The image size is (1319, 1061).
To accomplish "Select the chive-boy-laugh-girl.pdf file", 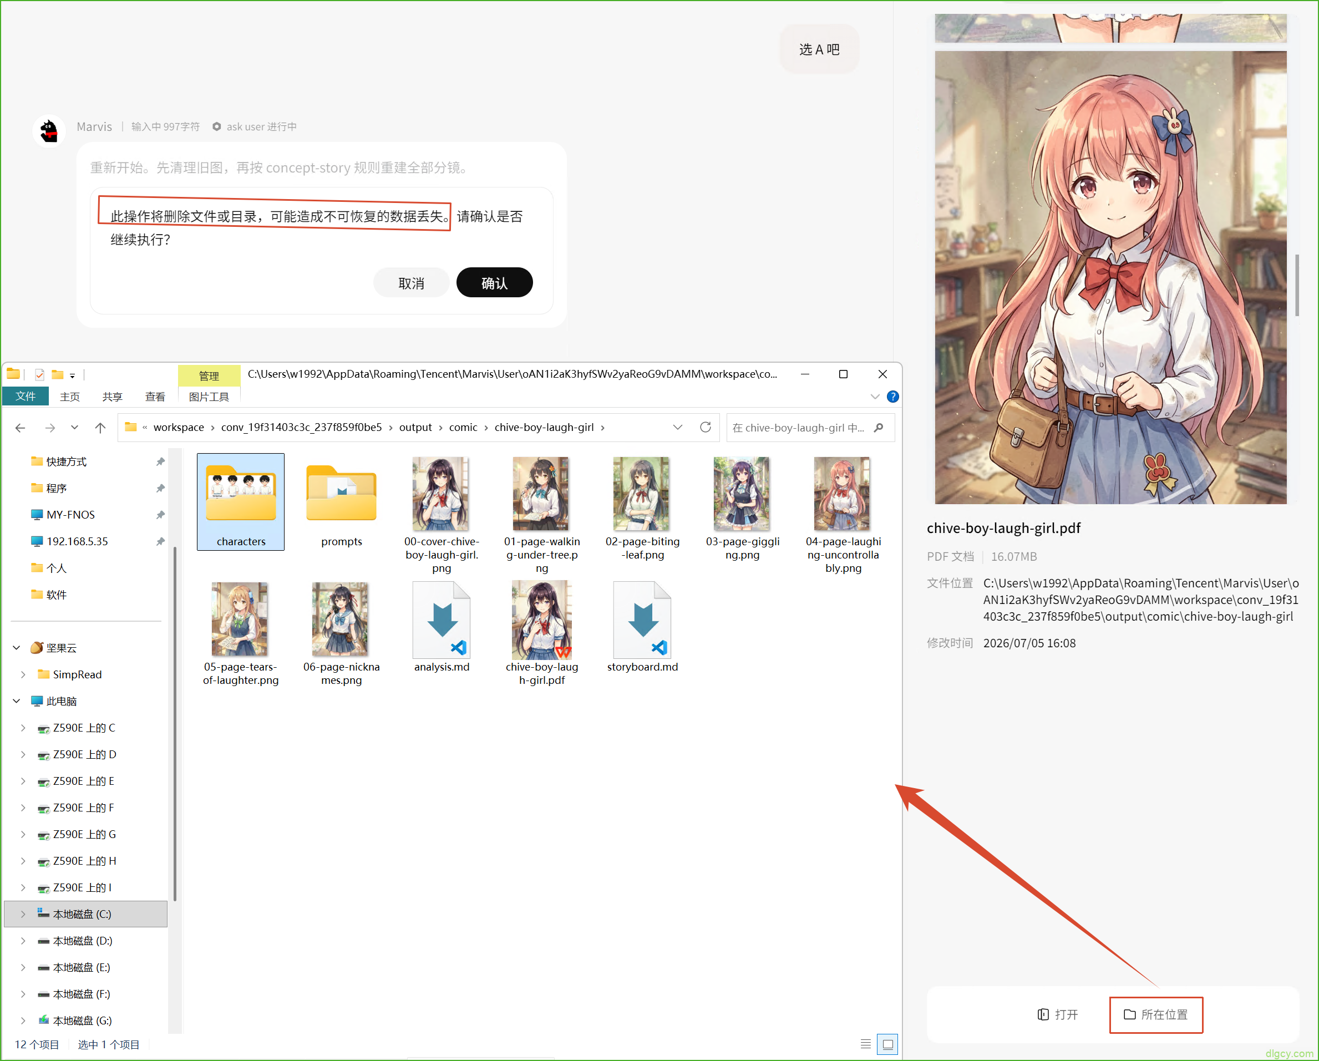I will click(x=542, y=633).
